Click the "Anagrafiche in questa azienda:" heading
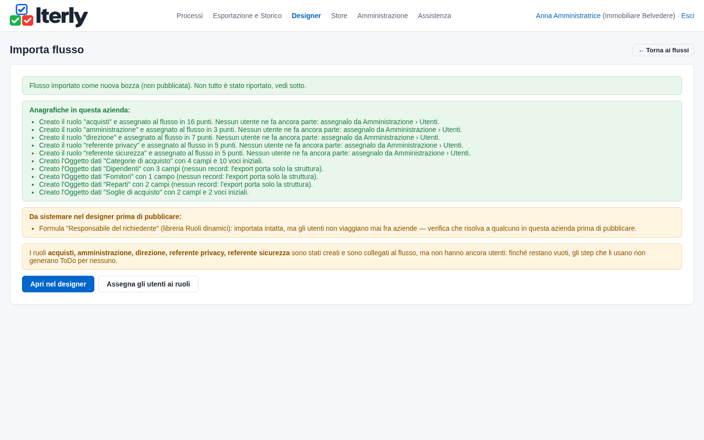The height and width of the screenshot is (440, 704). point(80,110)
